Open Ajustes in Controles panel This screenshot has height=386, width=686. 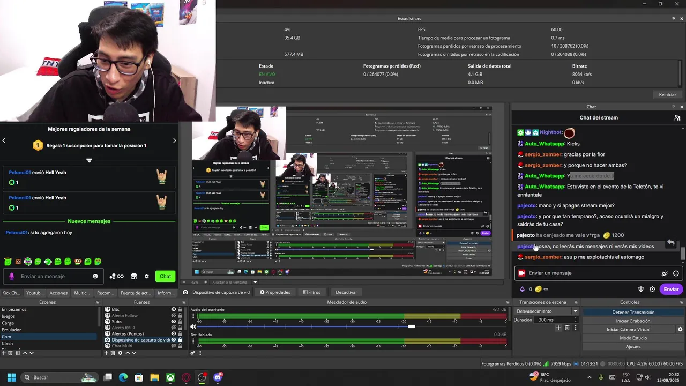tap(633, 346)
